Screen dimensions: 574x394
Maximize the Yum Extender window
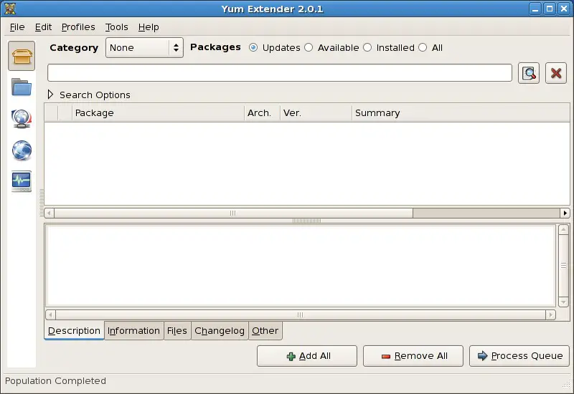coord(550,9)
